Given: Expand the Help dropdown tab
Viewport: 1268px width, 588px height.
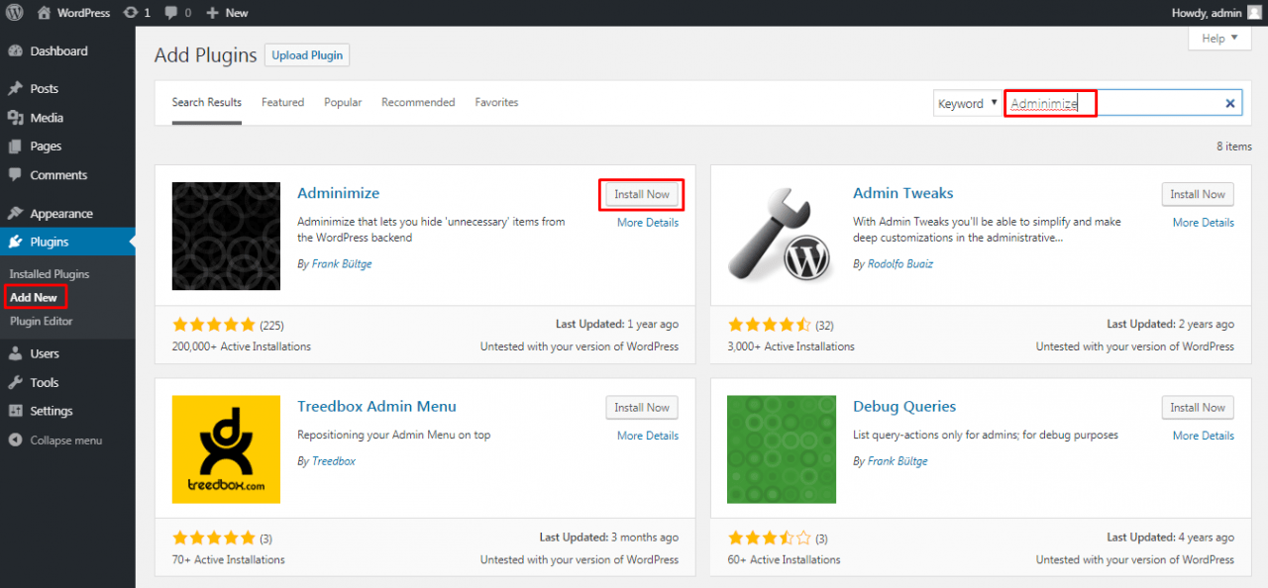Looking at the screenshot, I should click(1219, 39).
